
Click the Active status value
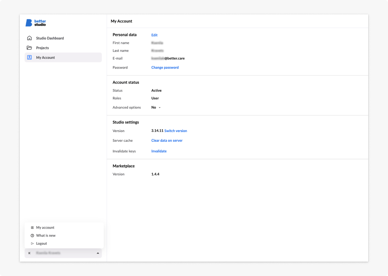coord(156,90)
